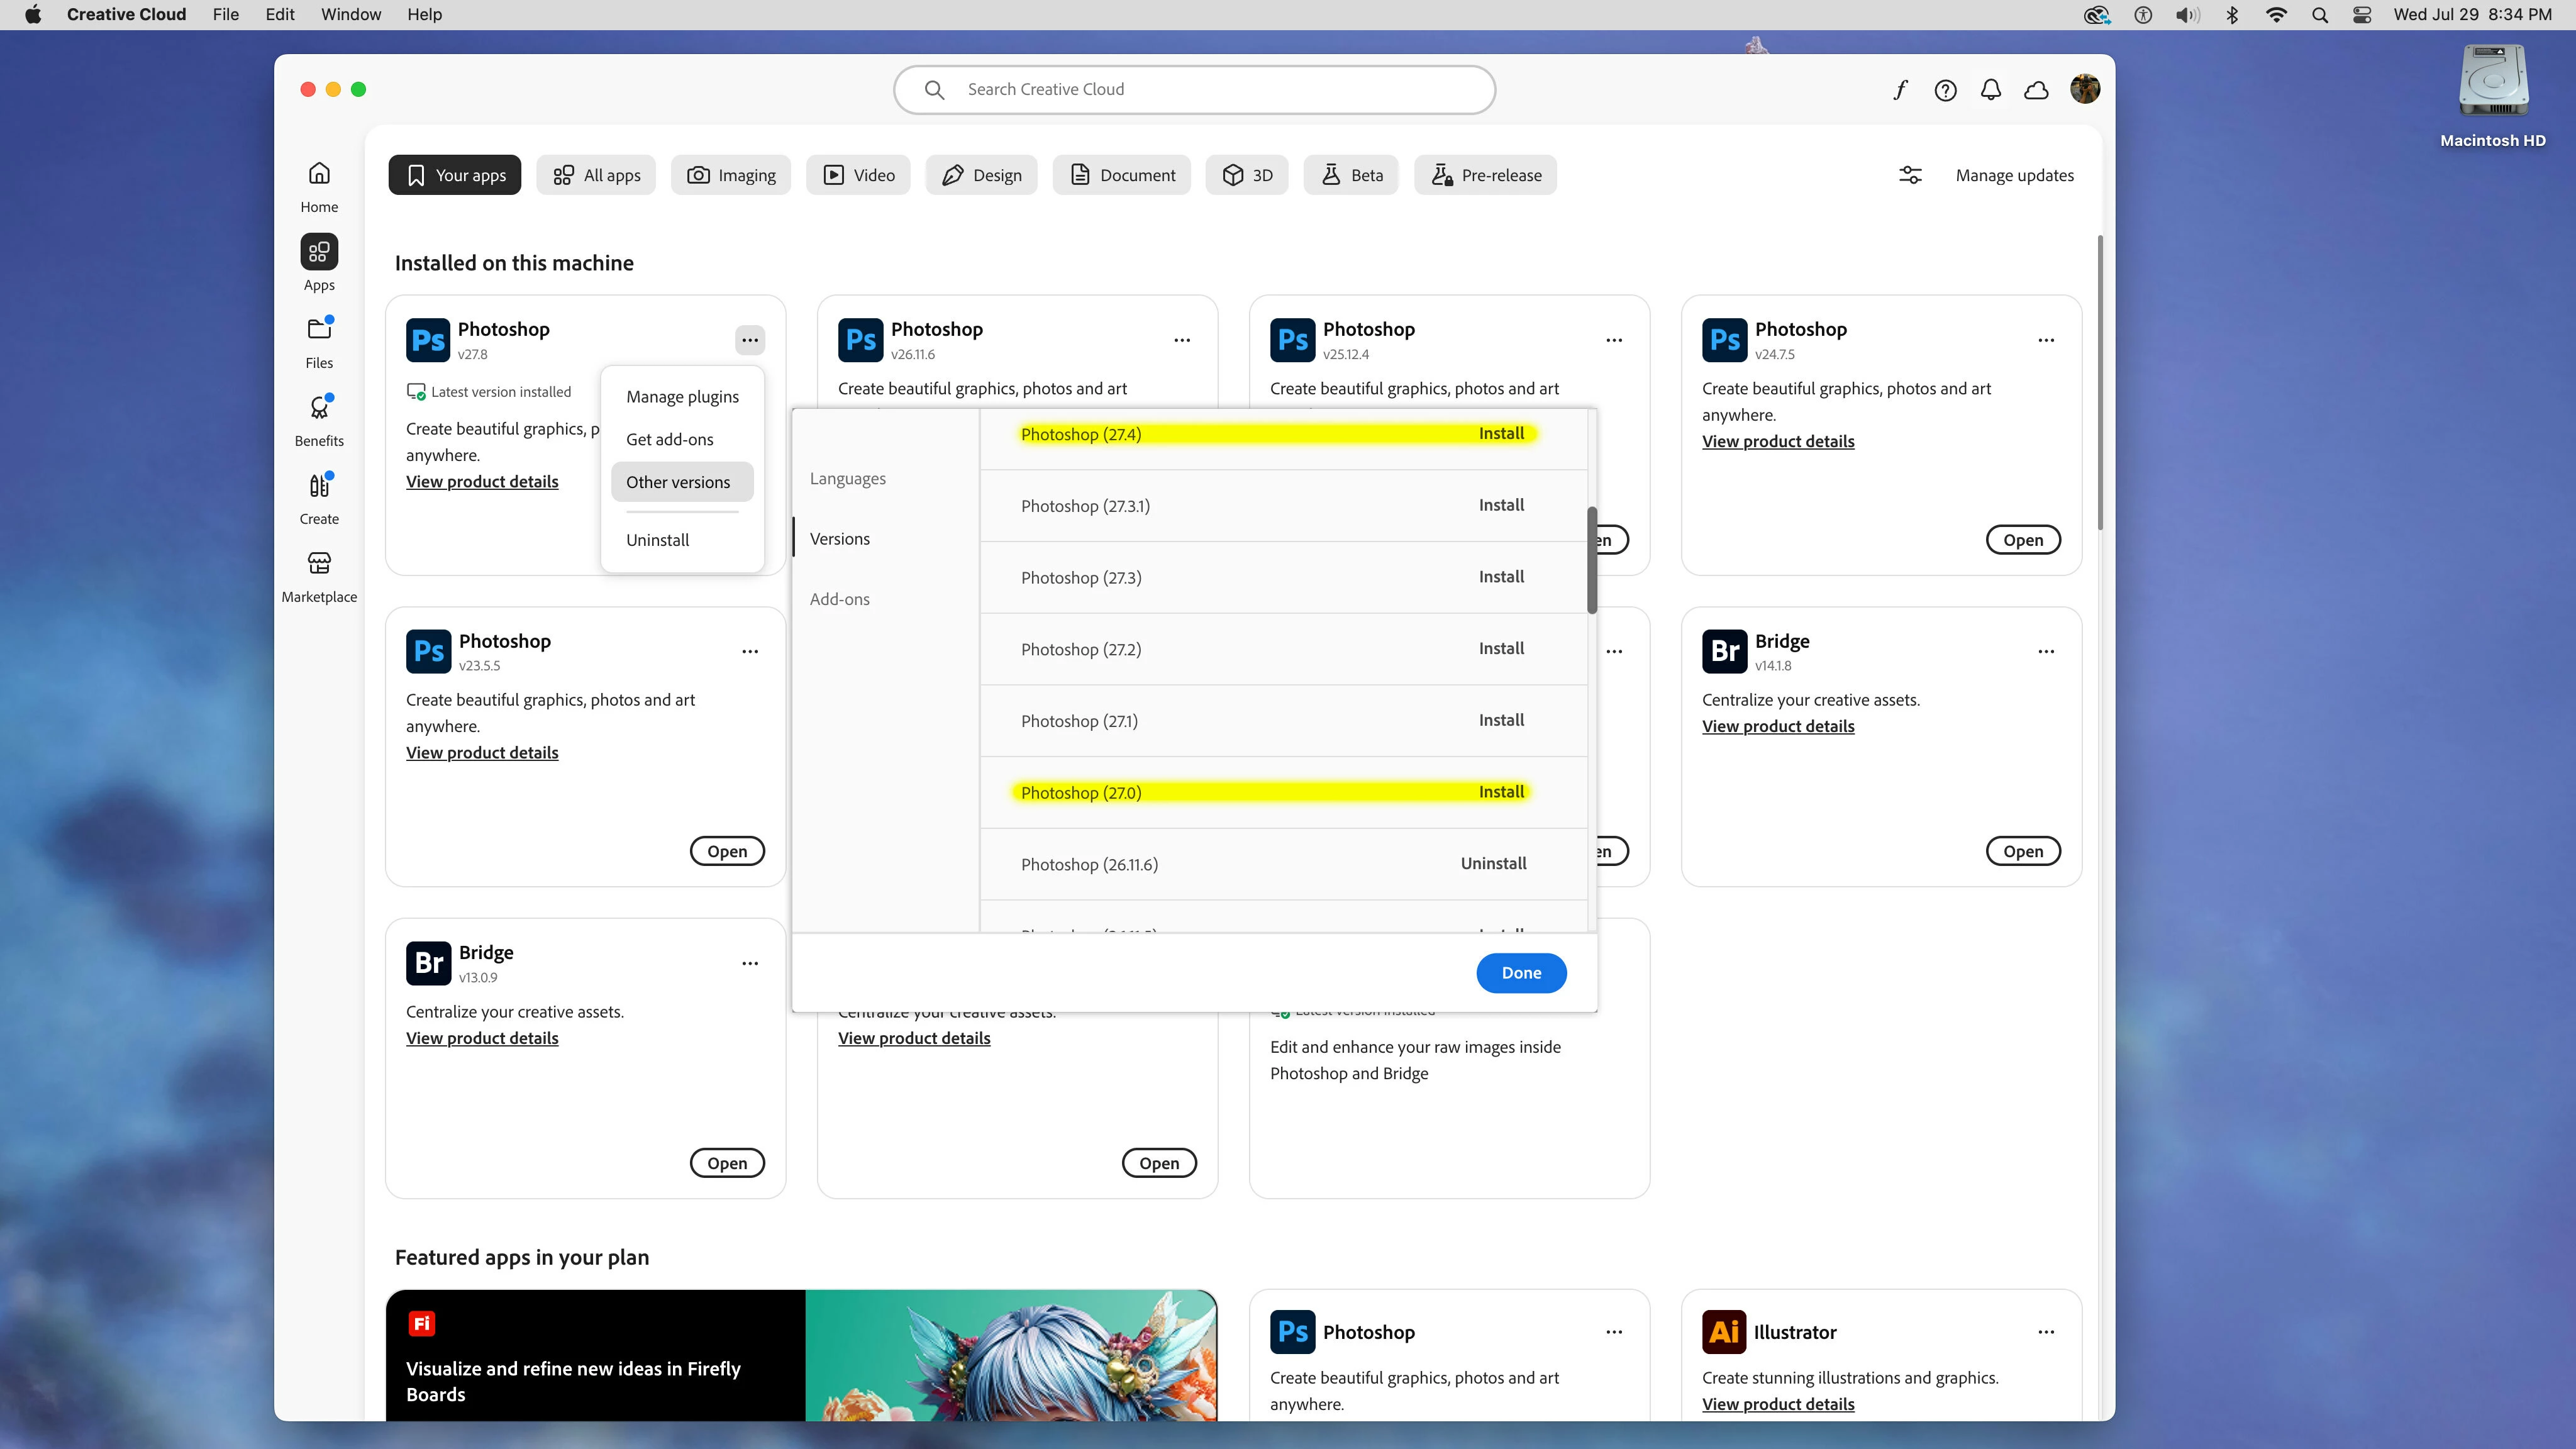Click the Photoshop v24.7.5 app icon
The height and width of the screenshot is (1449, 2576).
click(x=1724, y=340)
